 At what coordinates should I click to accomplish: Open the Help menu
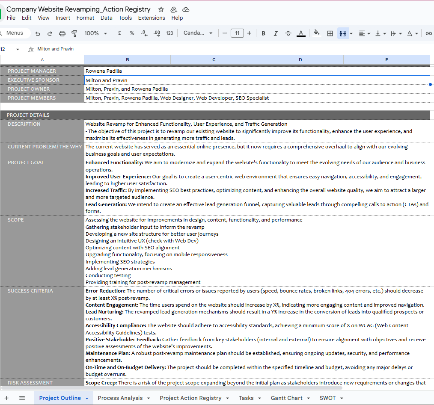click(177, 18)
